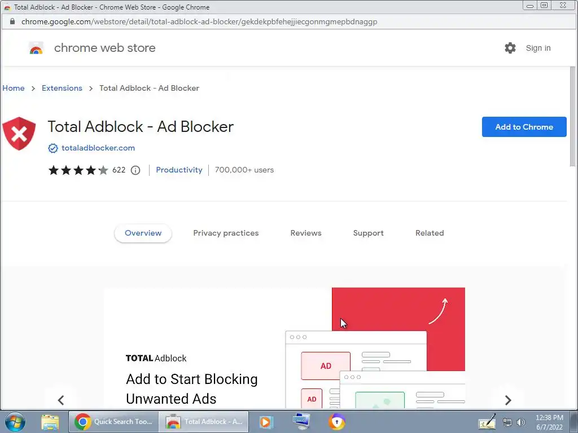Click the Total Adblock promo screenshot
Viewport: 578px width, 433px height.
pyautogui.click(x=284, y=348)
